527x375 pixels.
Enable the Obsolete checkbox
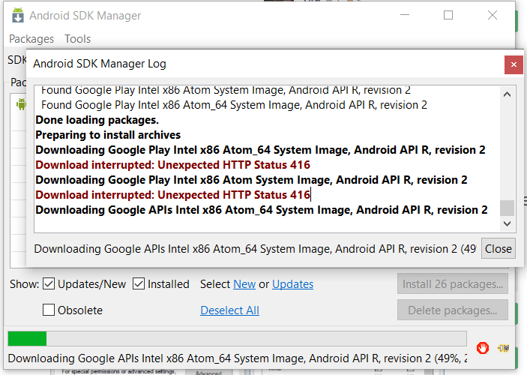pyautogui.click(x=49, y=310)
